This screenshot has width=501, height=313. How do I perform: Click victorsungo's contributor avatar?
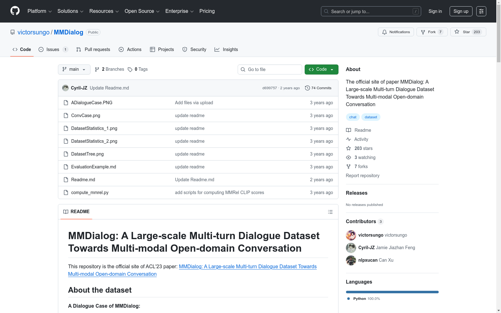[351, 235]
